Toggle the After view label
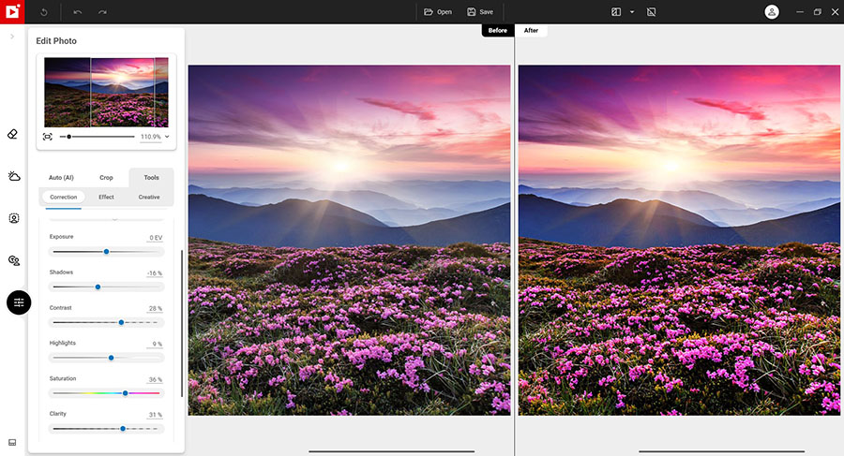This screenshot has height=456, width=844. tap(531, 30)
